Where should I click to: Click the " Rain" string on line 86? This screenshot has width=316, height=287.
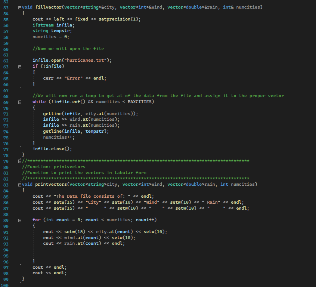tap(211, 202)
